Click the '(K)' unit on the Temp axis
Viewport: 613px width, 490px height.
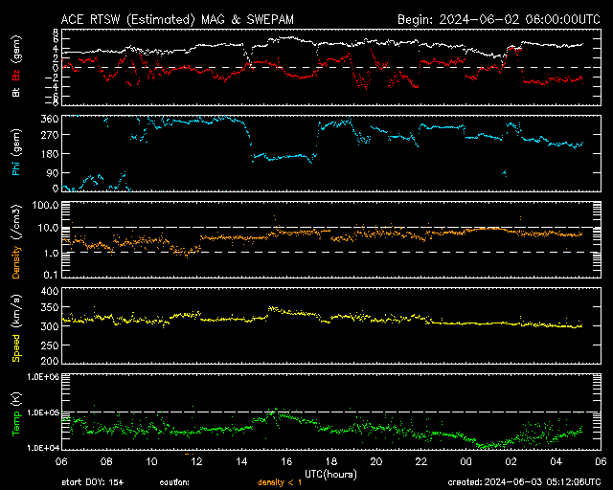point(17,399)
